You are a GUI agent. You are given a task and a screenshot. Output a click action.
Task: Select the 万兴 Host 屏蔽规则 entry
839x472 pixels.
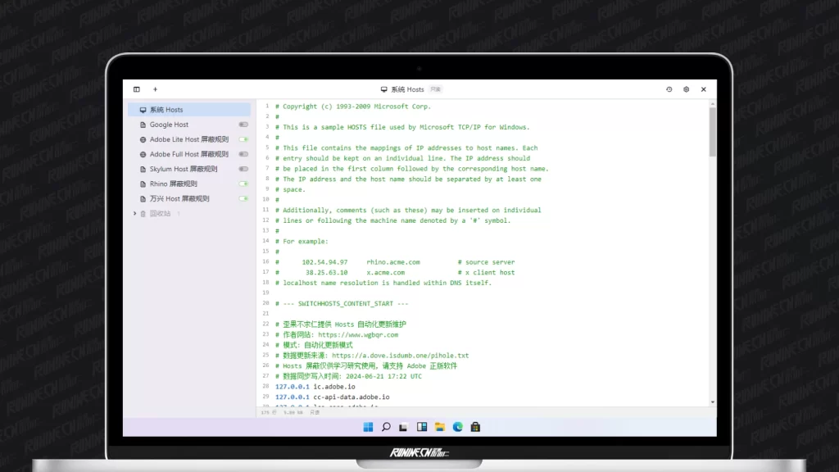(x=179, y=198)
